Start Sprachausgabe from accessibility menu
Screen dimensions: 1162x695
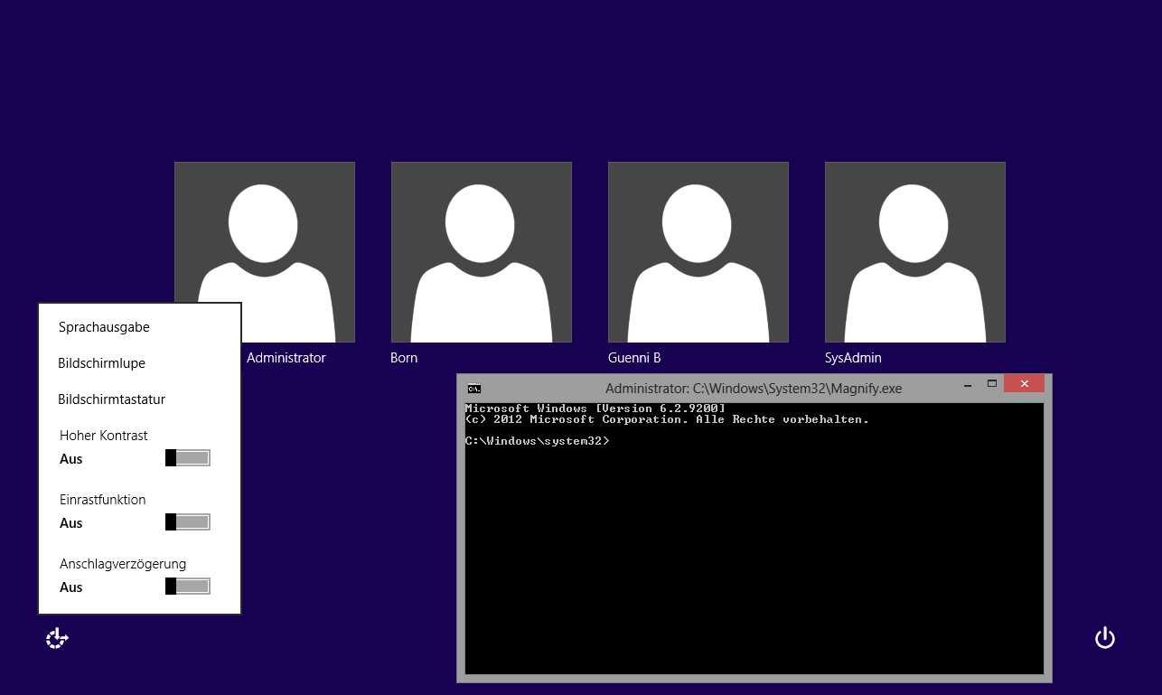point(104,327)
